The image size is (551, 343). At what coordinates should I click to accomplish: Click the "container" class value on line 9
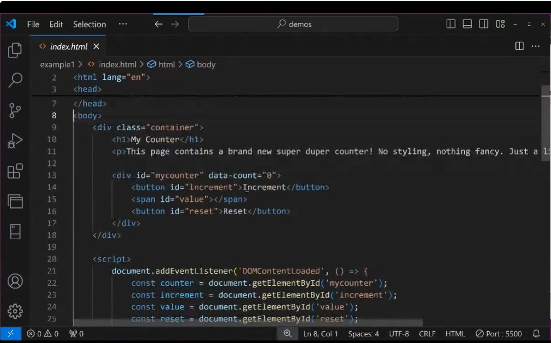click(172, 127)
